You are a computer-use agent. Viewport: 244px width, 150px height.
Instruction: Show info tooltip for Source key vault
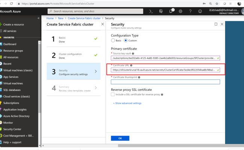pyautogui.click(x=133, y=54)
